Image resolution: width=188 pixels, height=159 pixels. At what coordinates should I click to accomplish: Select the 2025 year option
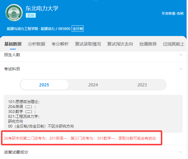point(44,85)
